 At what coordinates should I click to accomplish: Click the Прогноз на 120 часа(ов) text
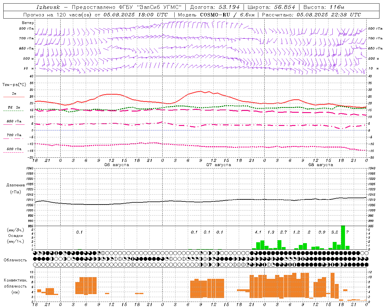point(58,15)
